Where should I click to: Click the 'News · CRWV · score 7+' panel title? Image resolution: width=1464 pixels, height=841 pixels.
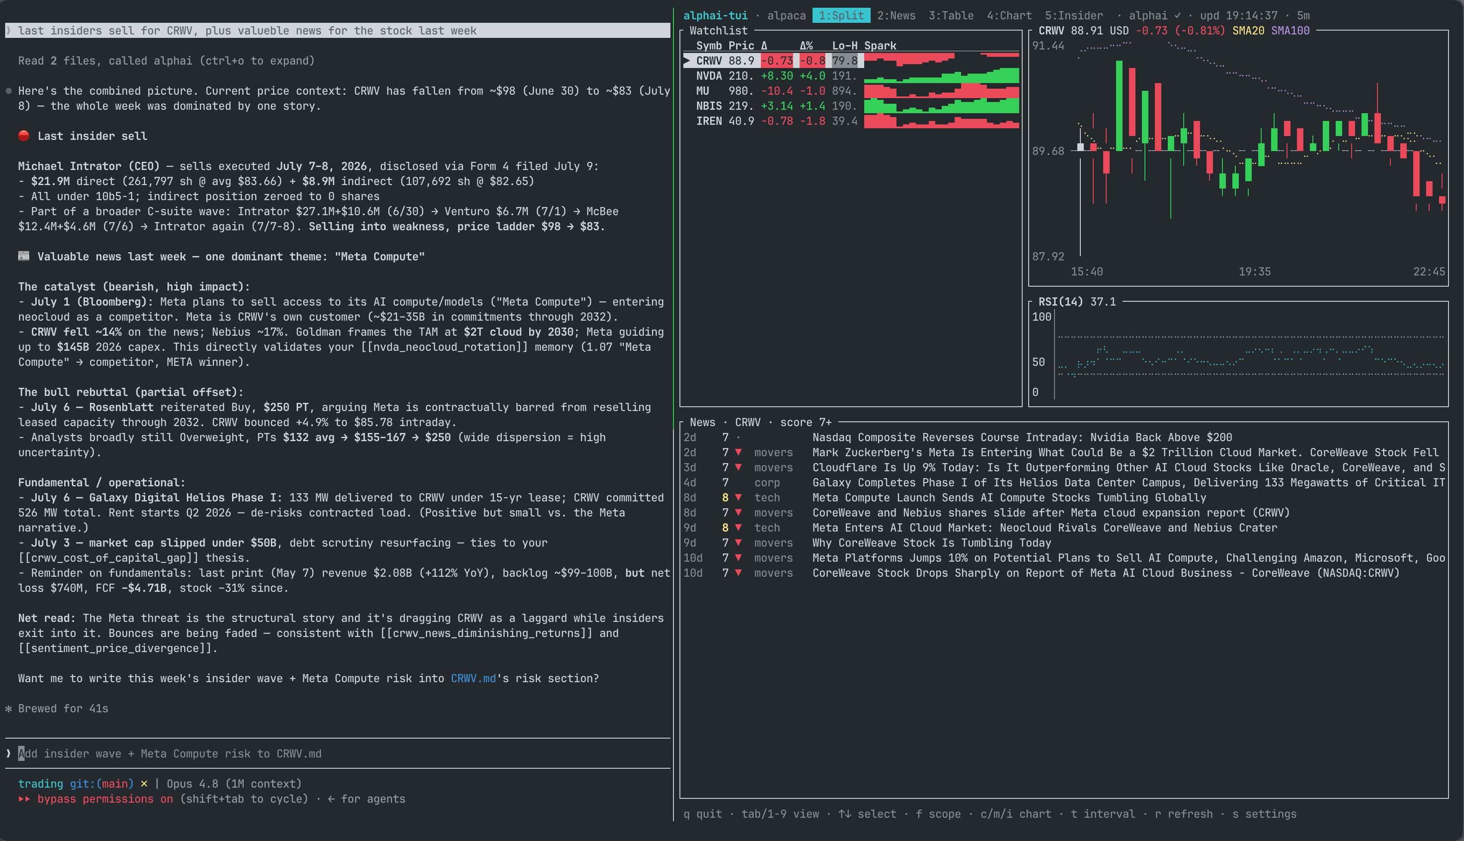pyautogui.click(x=760, y=422)
